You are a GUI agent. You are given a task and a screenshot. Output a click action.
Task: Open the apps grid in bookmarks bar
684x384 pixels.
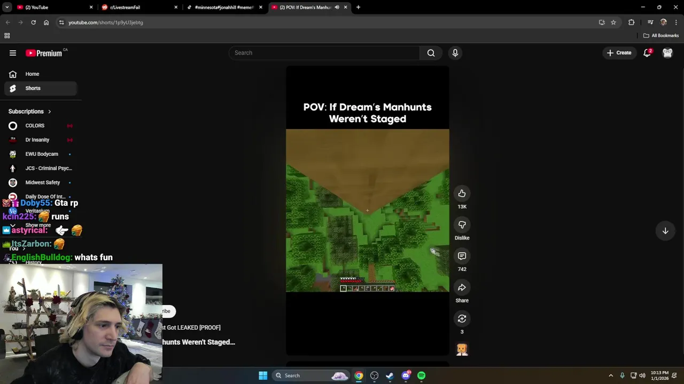point(7,36)
